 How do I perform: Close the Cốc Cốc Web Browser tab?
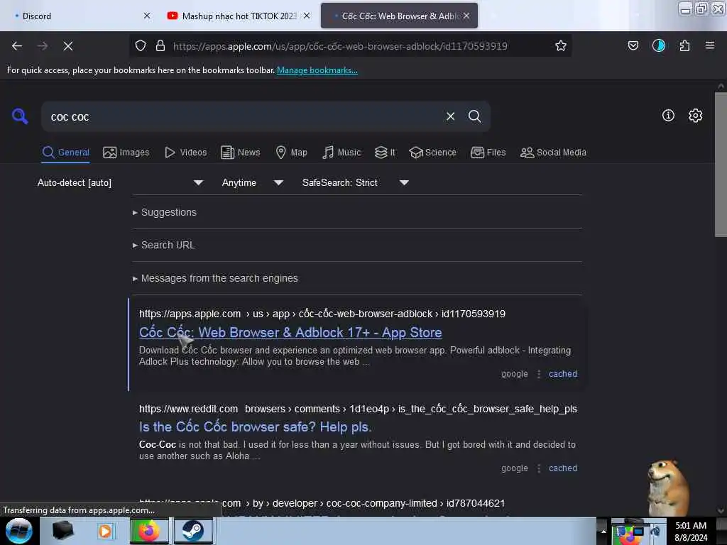point(466,16)
